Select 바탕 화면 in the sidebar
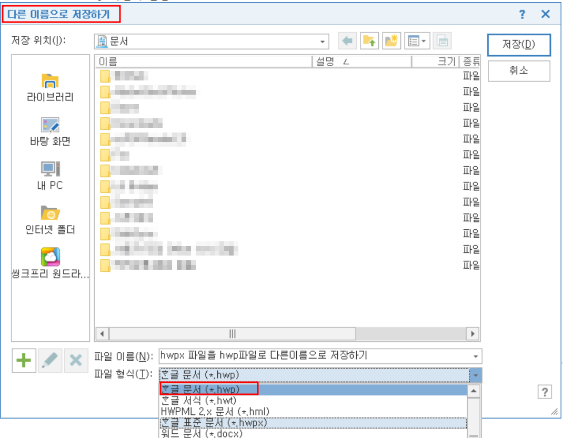This screenshot has width=563, height=438. 50,130
